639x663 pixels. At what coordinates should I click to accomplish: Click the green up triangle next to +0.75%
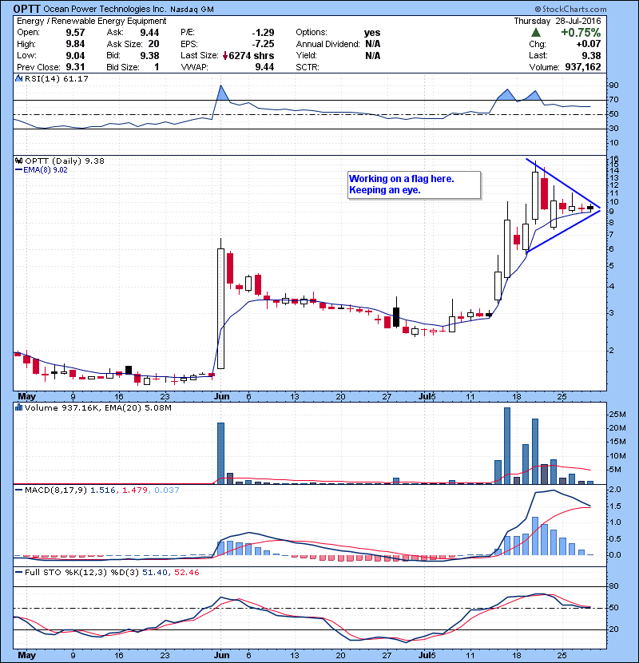[x=536, y=33]
